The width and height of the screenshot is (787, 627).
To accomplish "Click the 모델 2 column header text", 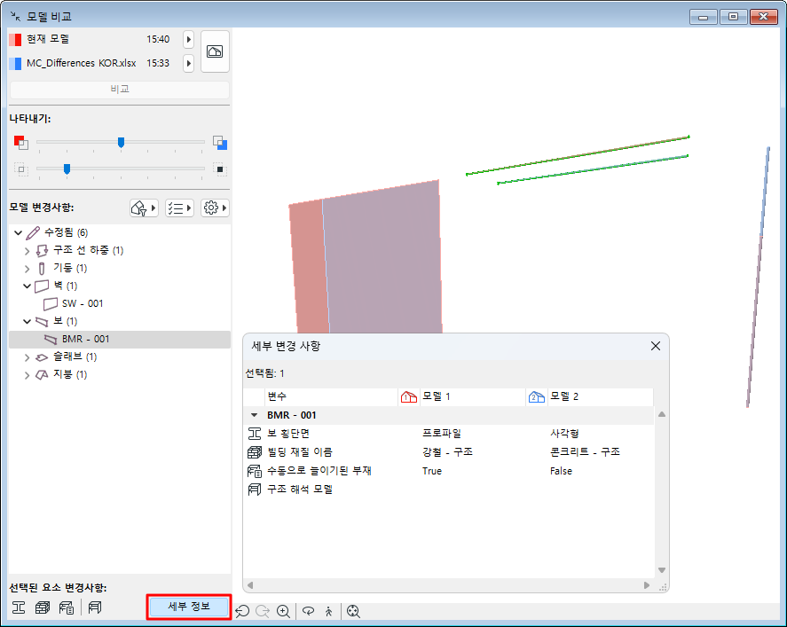I will point(564,396).
